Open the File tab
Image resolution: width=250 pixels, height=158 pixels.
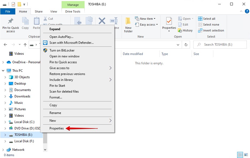8,11
